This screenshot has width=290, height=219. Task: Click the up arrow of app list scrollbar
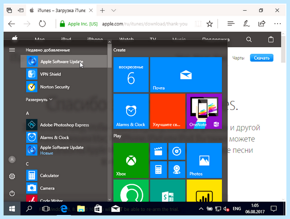pyautogui.click(x=110, y=42)
